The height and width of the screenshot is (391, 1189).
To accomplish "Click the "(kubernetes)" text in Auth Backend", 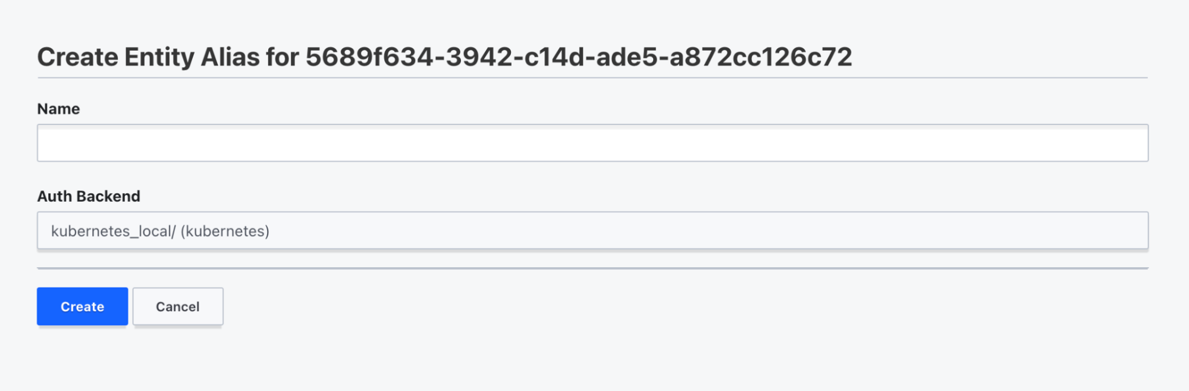I will (225, 231).
